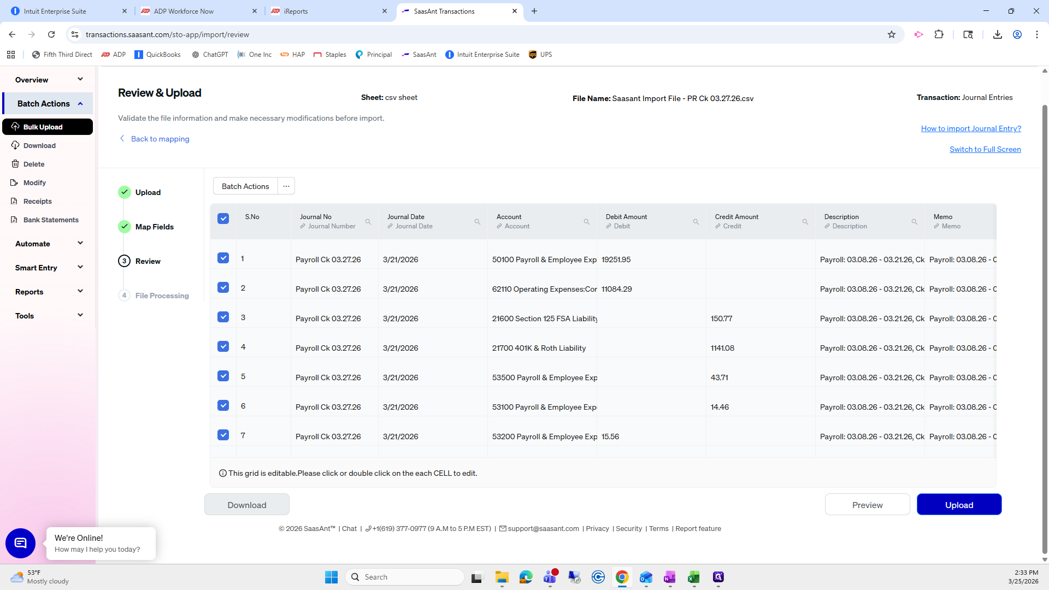Click the Switch to Full Screen link

click(x=985, y=149)
